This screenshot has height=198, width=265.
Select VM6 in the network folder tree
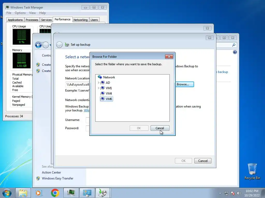106,99
